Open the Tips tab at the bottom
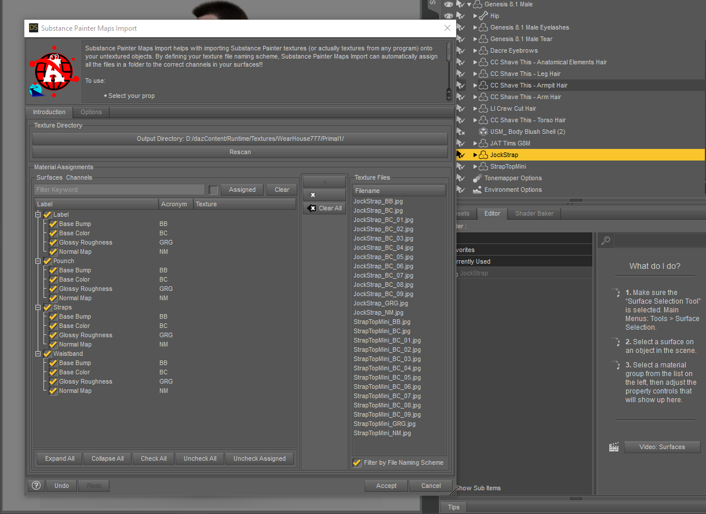Screen dimensions: 706x514 click(x=454, y=507)
